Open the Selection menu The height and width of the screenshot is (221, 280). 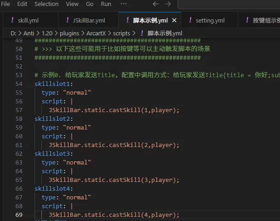click(x=46, y=4)
